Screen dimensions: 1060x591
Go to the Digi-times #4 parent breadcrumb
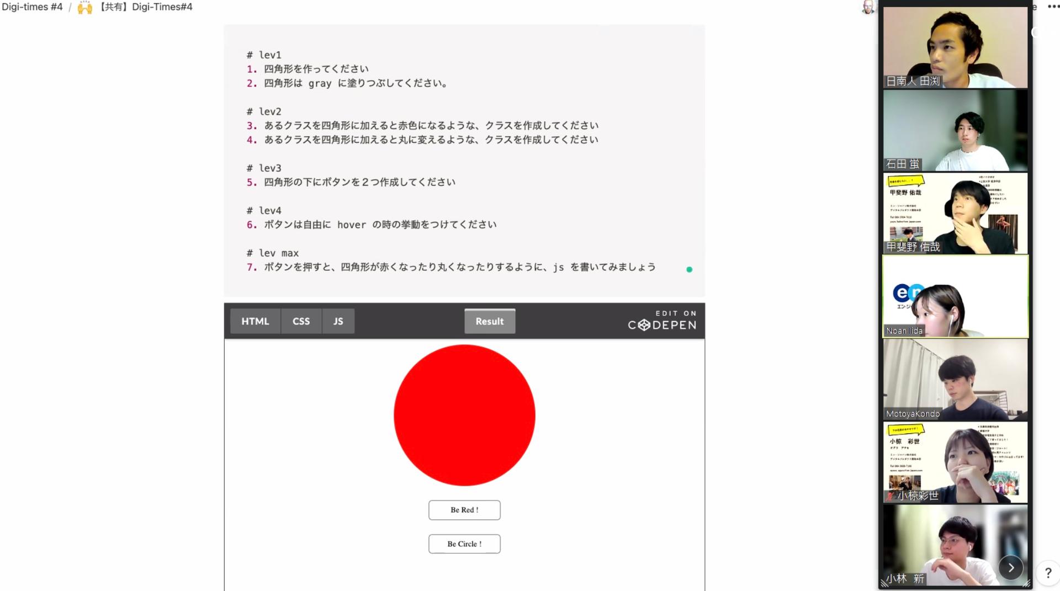(x=32, y=7)
